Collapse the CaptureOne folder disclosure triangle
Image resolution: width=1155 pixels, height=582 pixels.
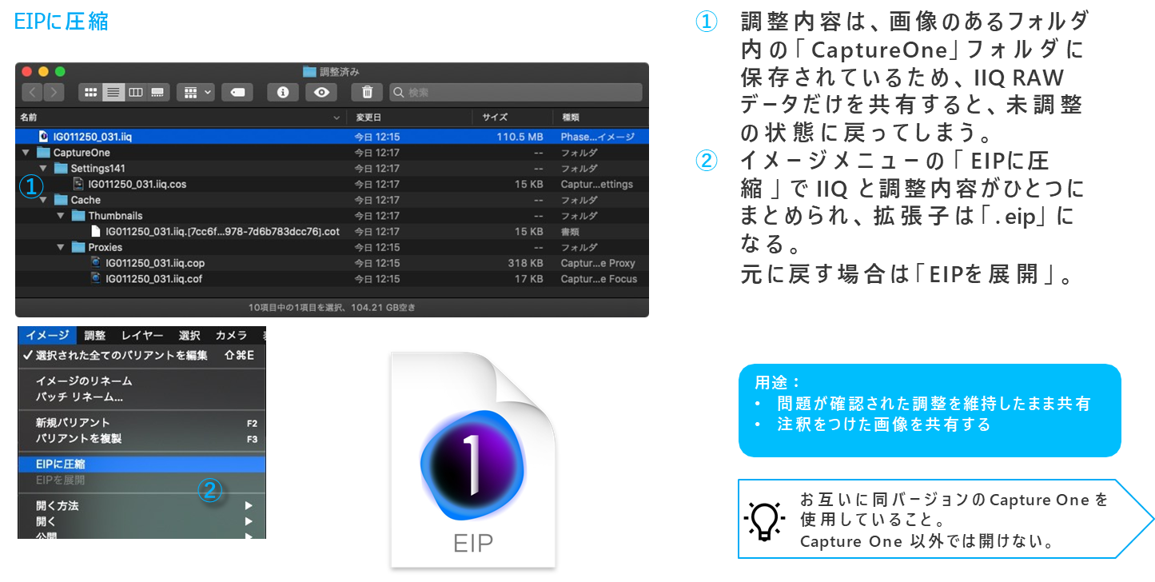[26, 153]
